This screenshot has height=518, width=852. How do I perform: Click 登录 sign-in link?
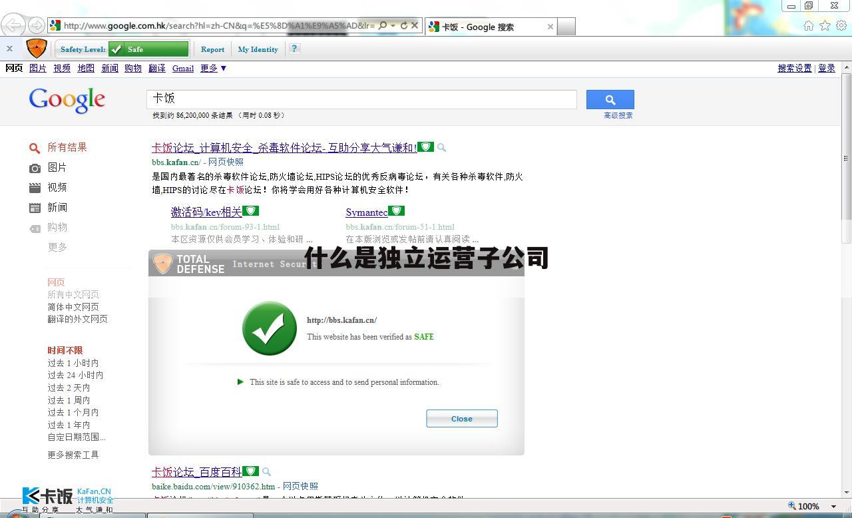point(826,68)
